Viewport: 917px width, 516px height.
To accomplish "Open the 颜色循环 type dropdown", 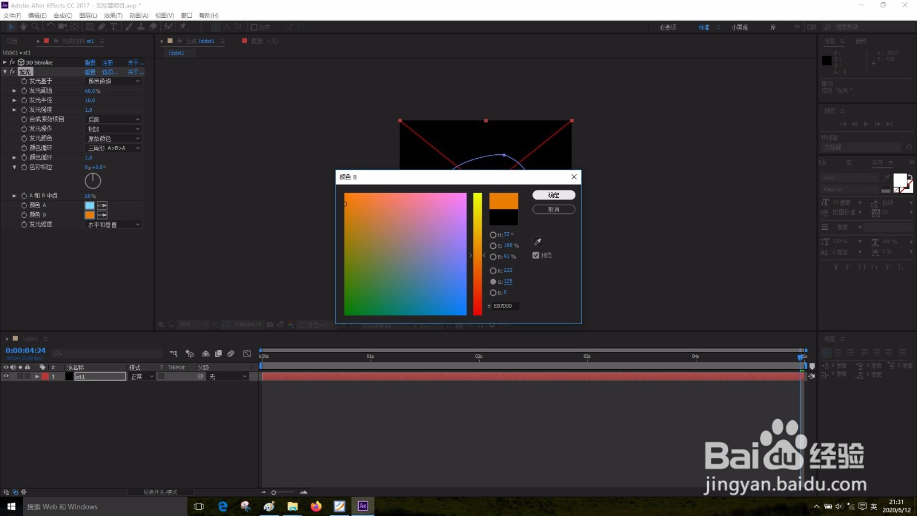I will point(113,148).
